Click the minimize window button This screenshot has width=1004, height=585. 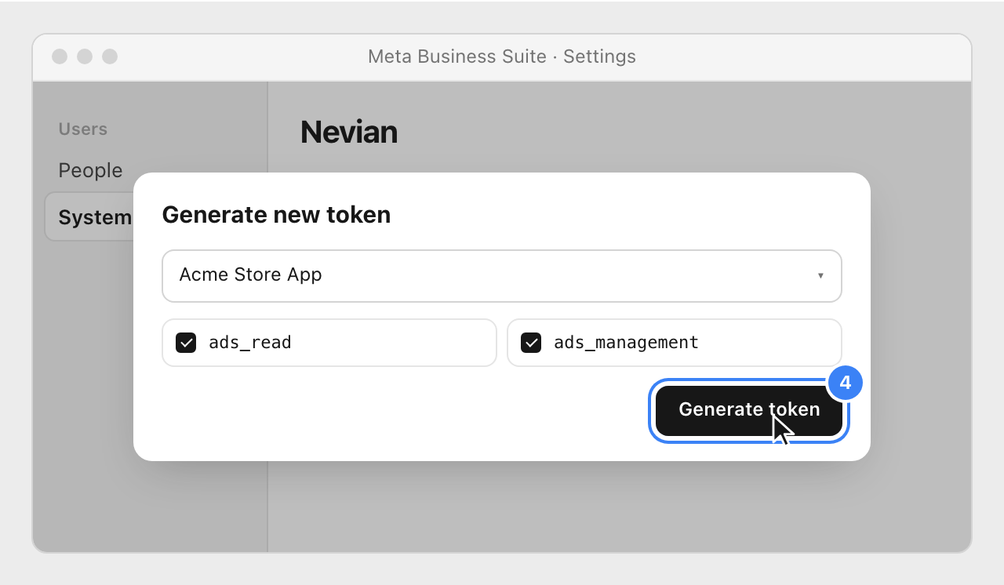click(x=85, y=56)
